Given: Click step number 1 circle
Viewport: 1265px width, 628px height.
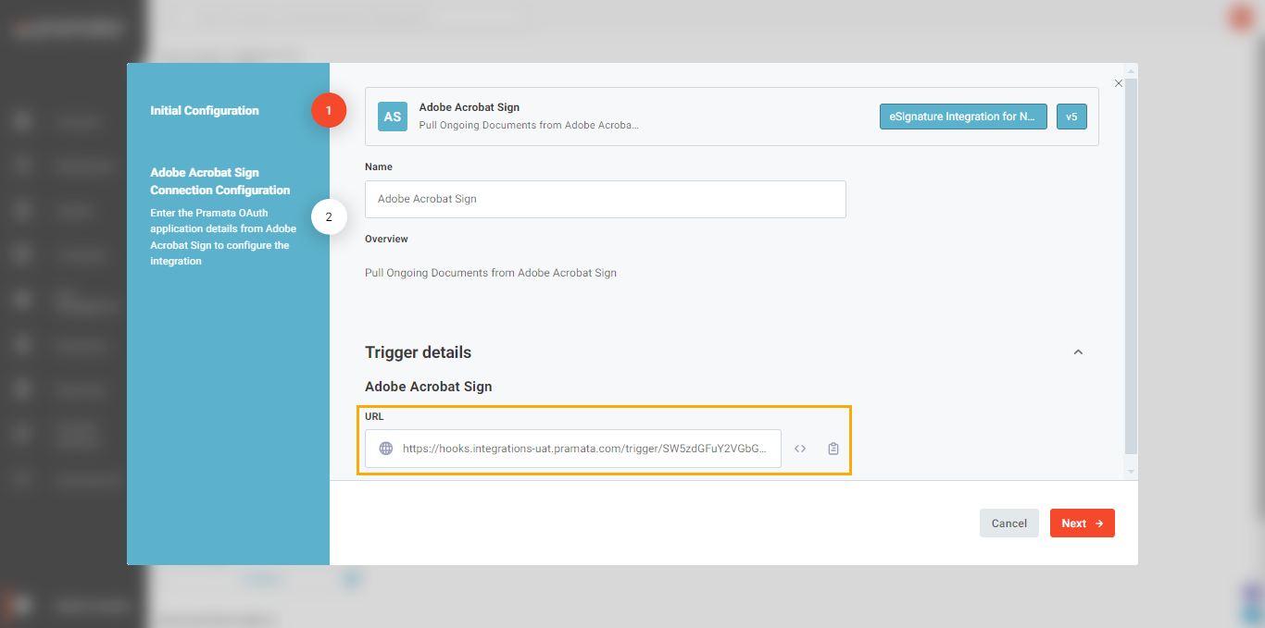Looking at the screenshot, I should (x=329, y=111).
